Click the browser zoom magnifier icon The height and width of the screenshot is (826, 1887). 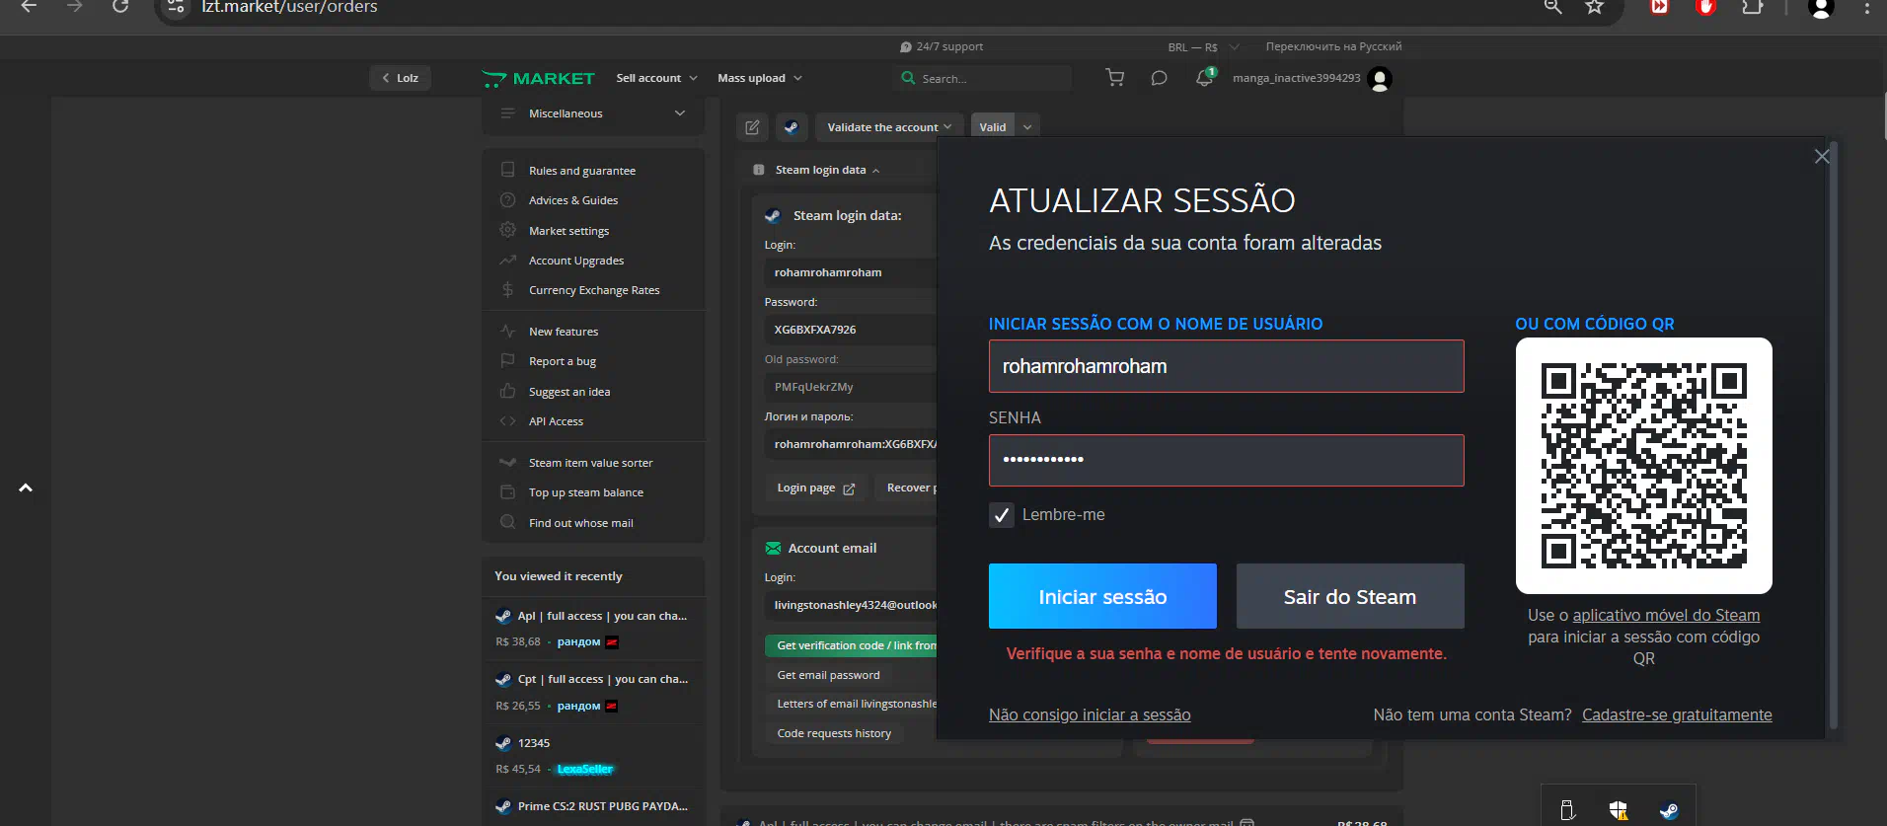pos(1552,7)
